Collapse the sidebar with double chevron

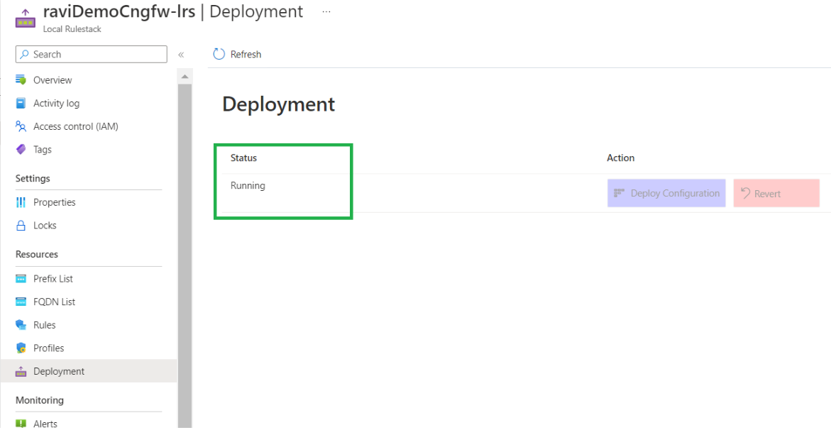point(181,55)
